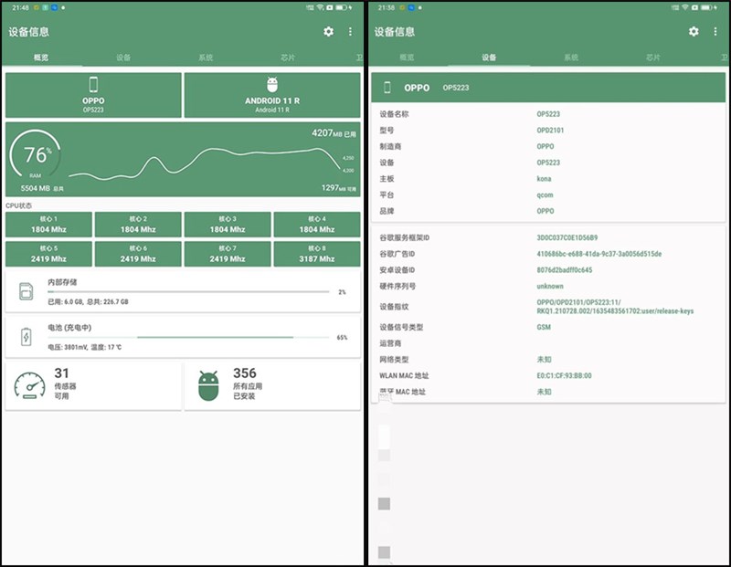Tap the Android robot icon on Android 11 R card
731x567 pixels.
[272, 85]
